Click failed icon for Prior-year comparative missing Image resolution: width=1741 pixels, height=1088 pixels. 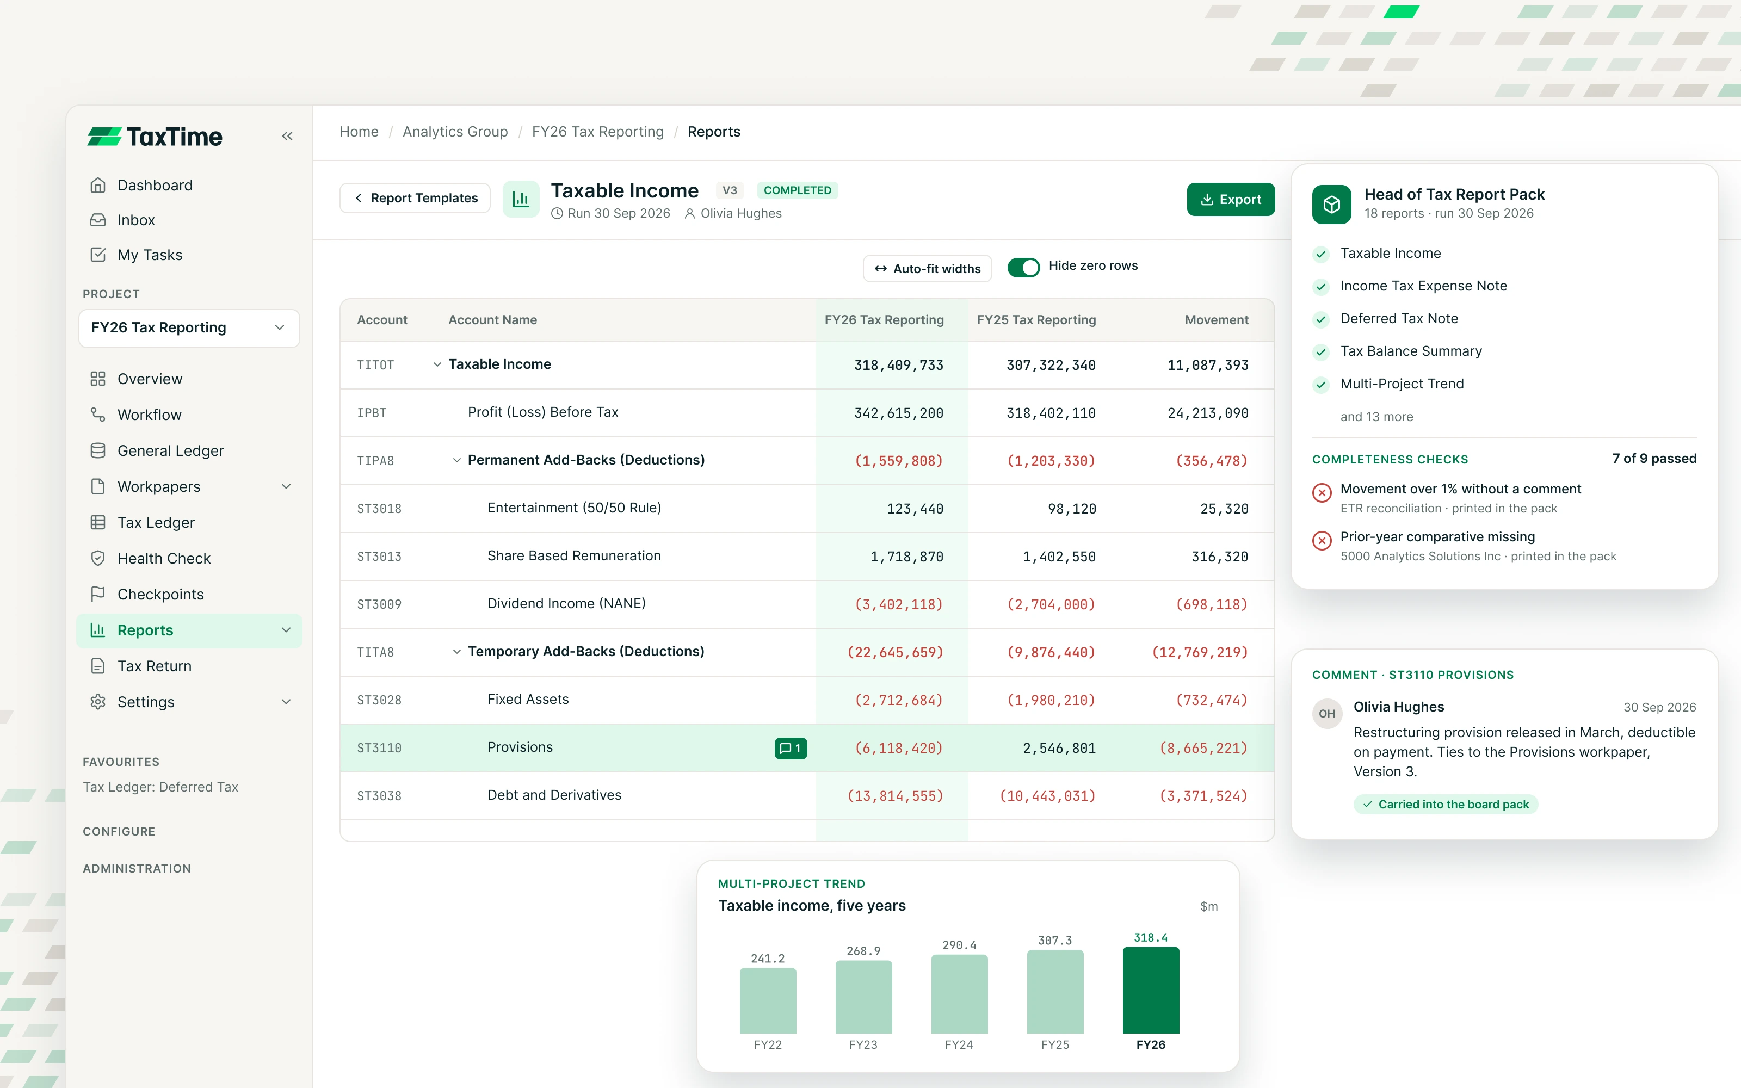pos(1322,540)
